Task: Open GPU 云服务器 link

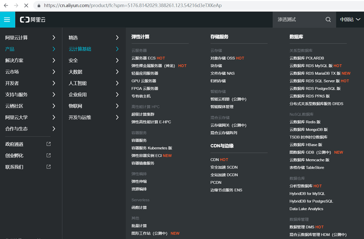Action: click(x=144, y=81)
